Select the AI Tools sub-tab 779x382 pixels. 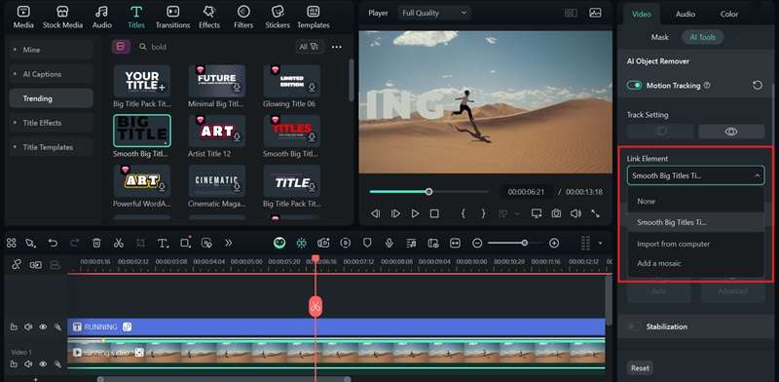[x=702, y=37]
